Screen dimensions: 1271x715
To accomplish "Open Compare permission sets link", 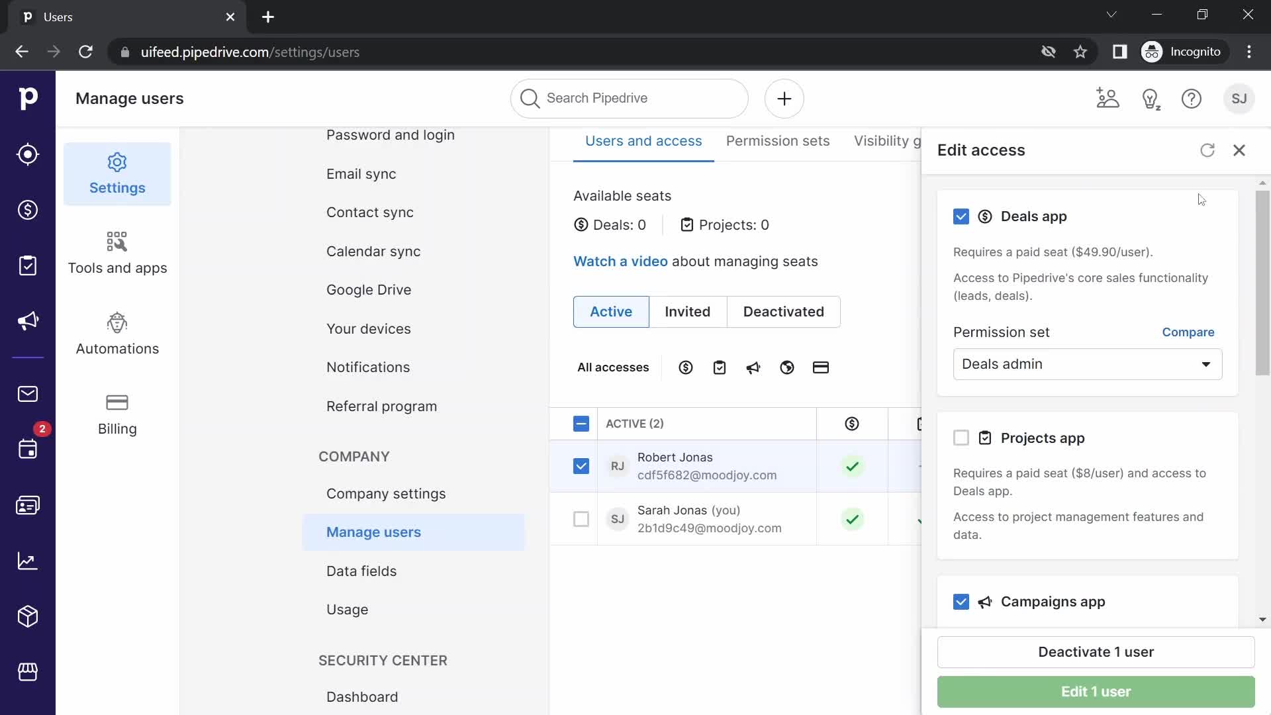I will click(1188, 332).
